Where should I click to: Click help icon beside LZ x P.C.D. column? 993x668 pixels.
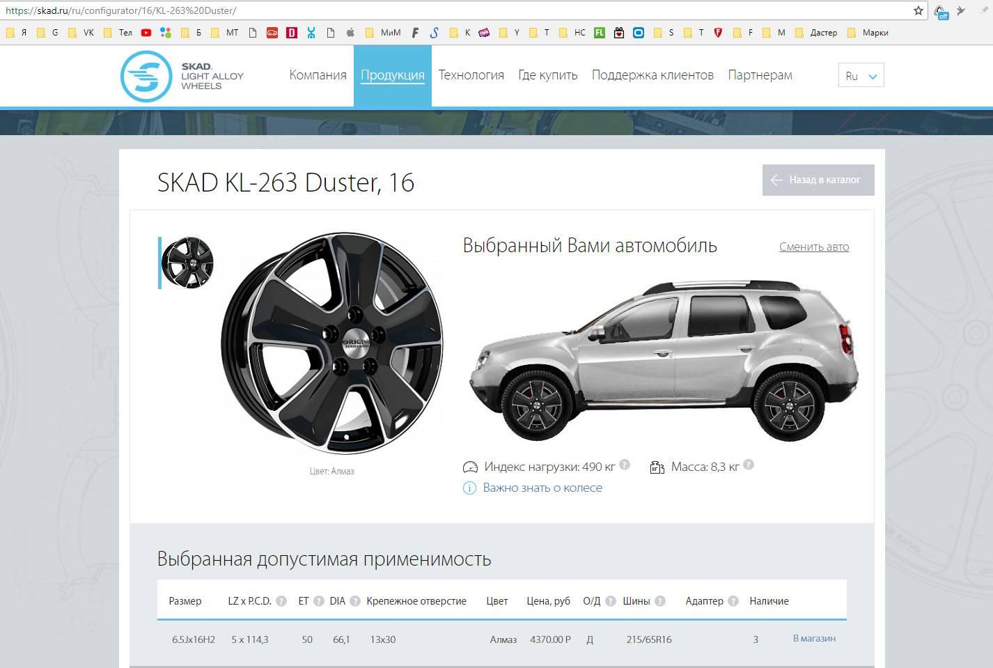click(281, 601)
